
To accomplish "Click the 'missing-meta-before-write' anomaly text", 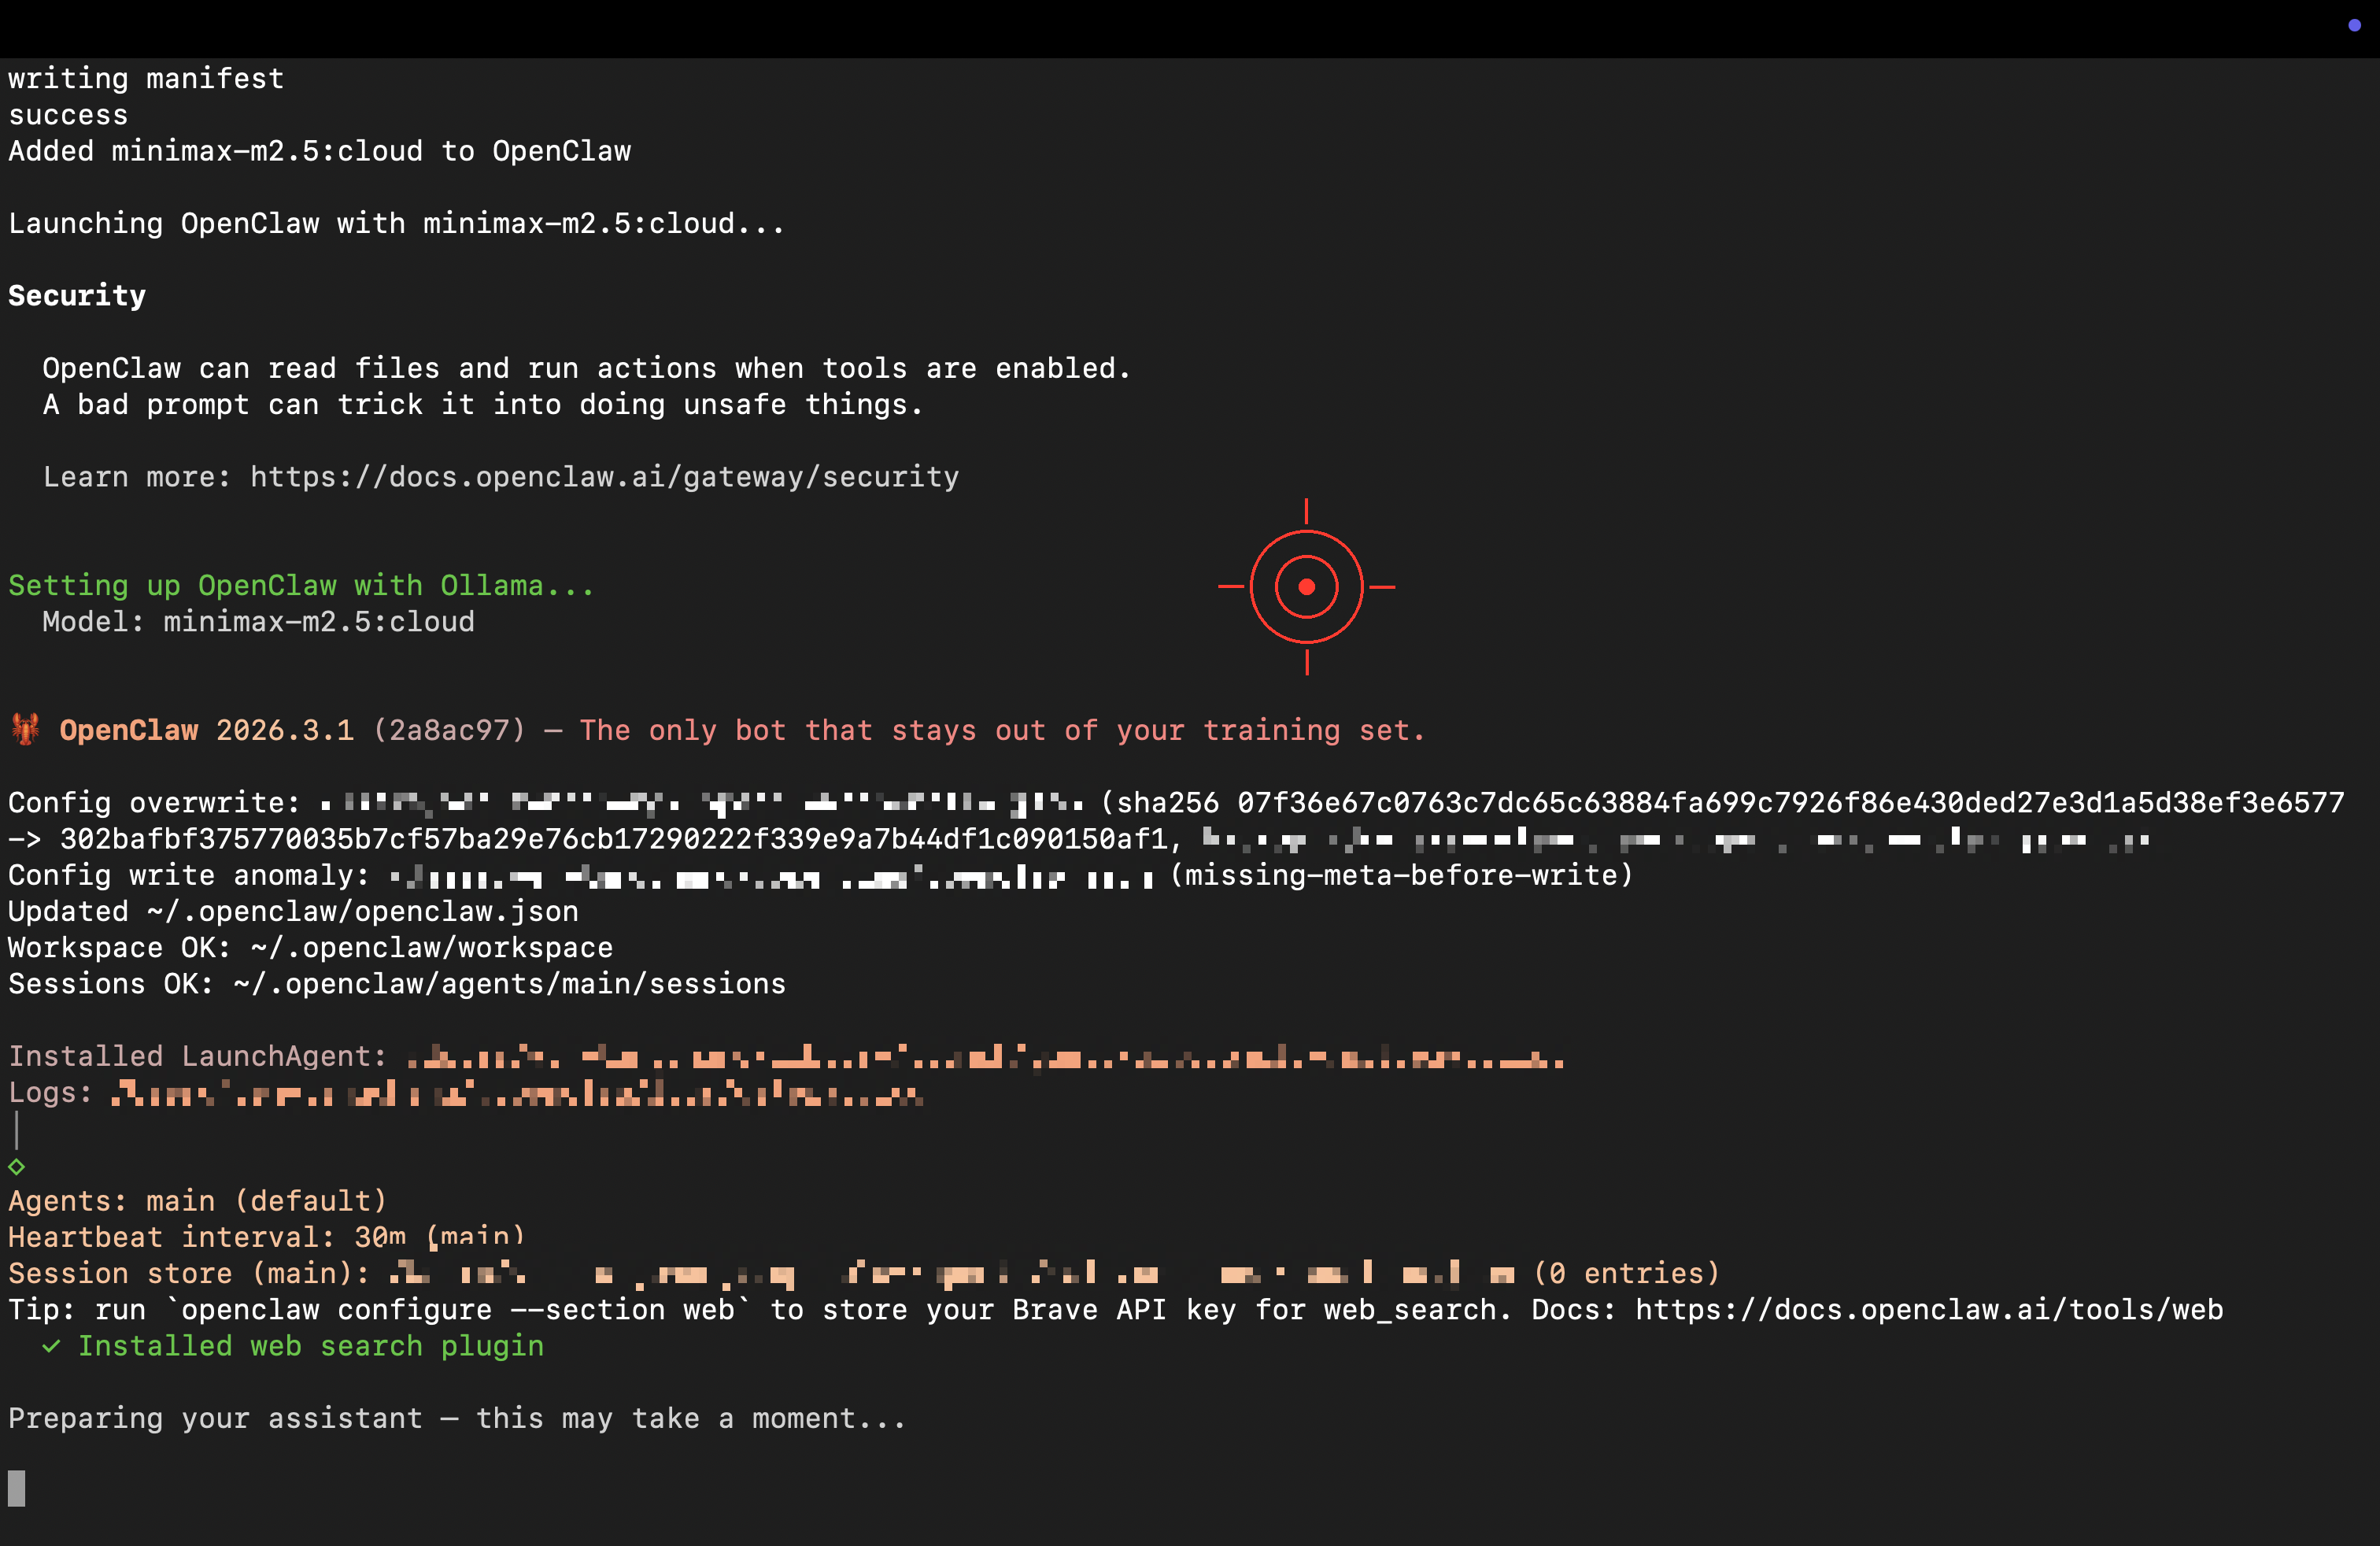I will click(1400, 875).
